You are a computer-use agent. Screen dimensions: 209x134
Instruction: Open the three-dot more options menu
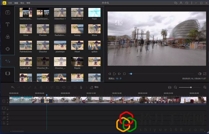coord(192,3)
